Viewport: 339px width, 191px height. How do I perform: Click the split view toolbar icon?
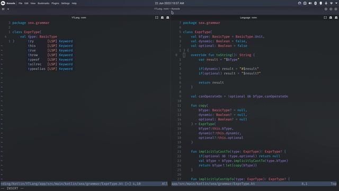point(3,9)
